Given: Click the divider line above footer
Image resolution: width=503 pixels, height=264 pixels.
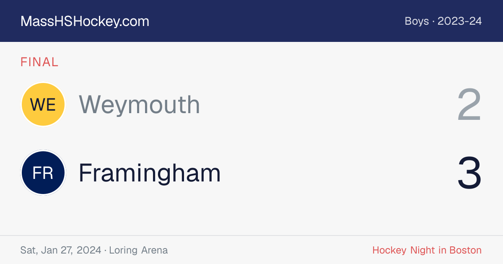Looking at the screenshot, I should [x=251, y=236].
